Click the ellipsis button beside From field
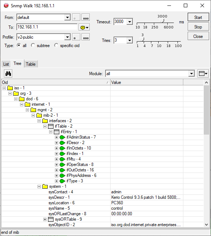 tap(86, 17)
